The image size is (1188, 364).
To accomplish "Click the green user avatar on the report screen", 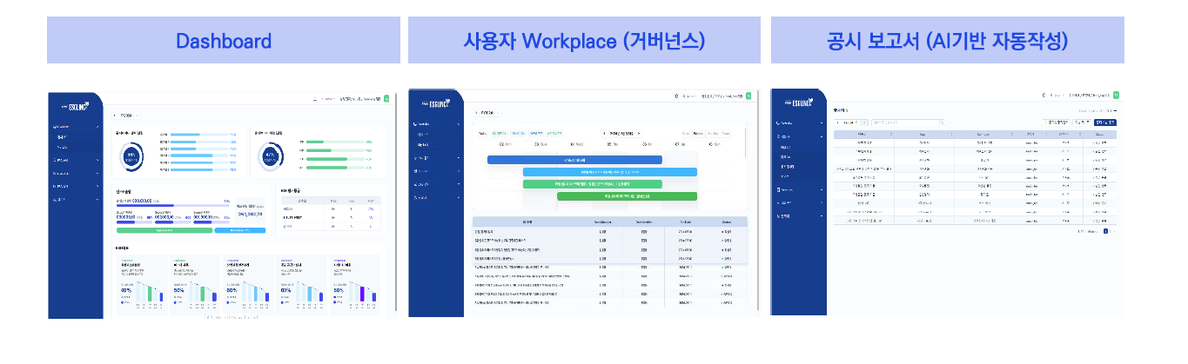I will point(1116,95).
